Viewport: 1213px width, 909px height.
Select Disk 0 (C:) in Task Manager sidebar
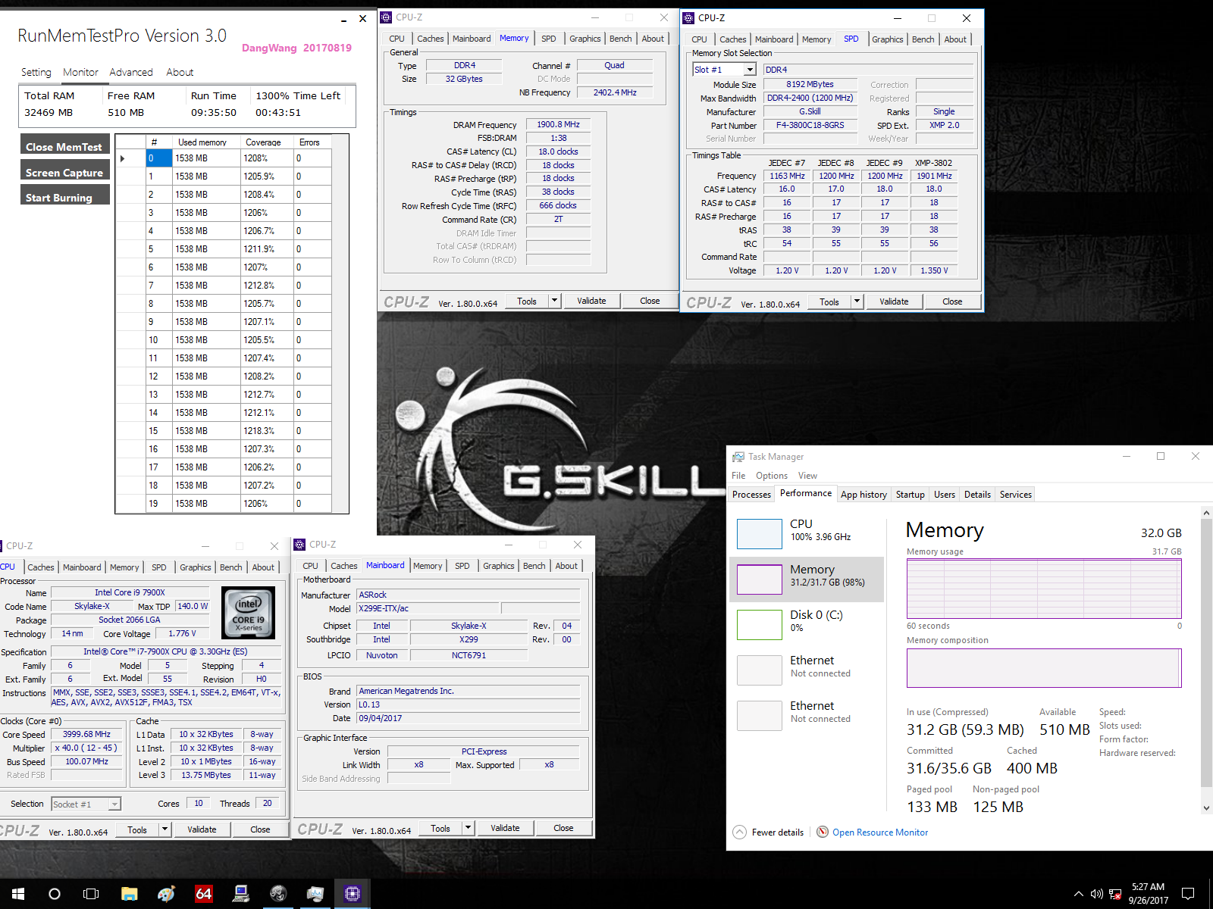pos(807,623)
